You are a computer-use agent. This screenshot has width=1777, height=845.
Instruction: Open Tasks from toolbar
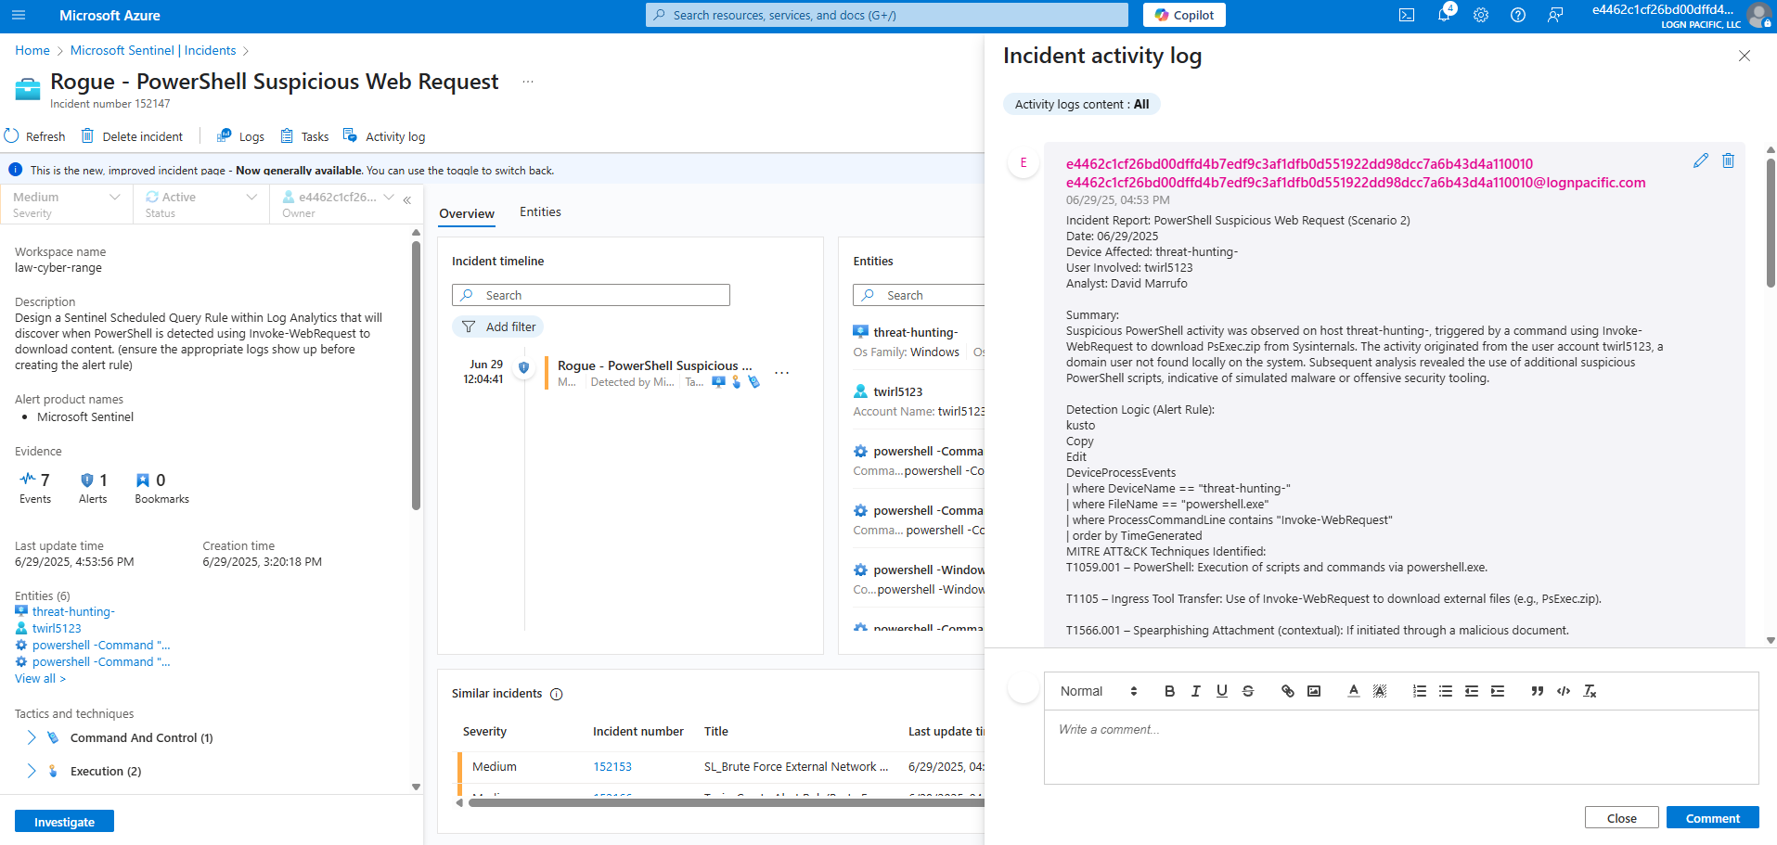pos(304,136)
